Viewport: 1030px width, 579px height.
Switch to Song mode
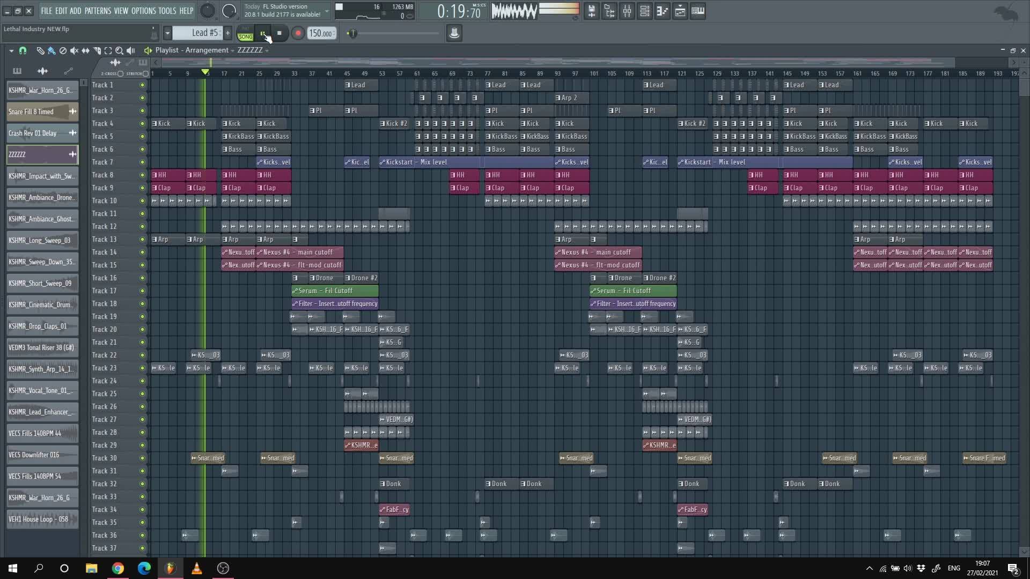tap(245, 37)
